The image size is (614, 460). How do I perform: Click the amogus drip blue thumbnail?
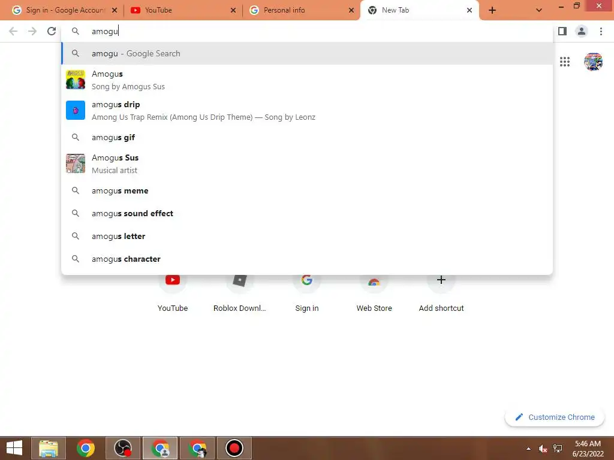[x=75, y=110]
